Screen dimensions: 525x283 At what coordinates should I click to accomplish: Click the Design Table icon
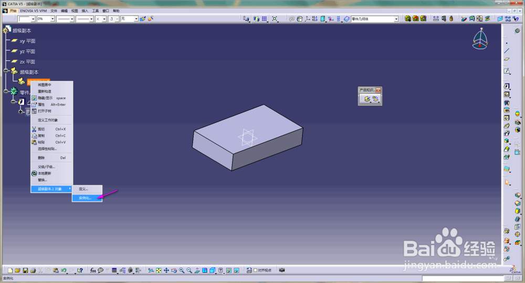(x=114, y=270)
